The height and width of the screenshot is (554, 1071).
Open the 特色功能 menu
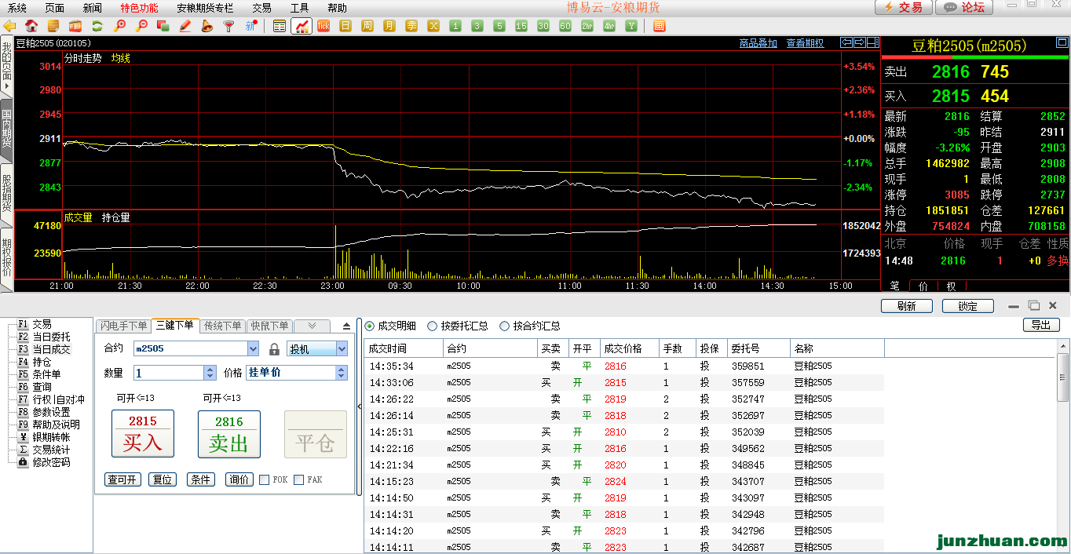[139, 8]
